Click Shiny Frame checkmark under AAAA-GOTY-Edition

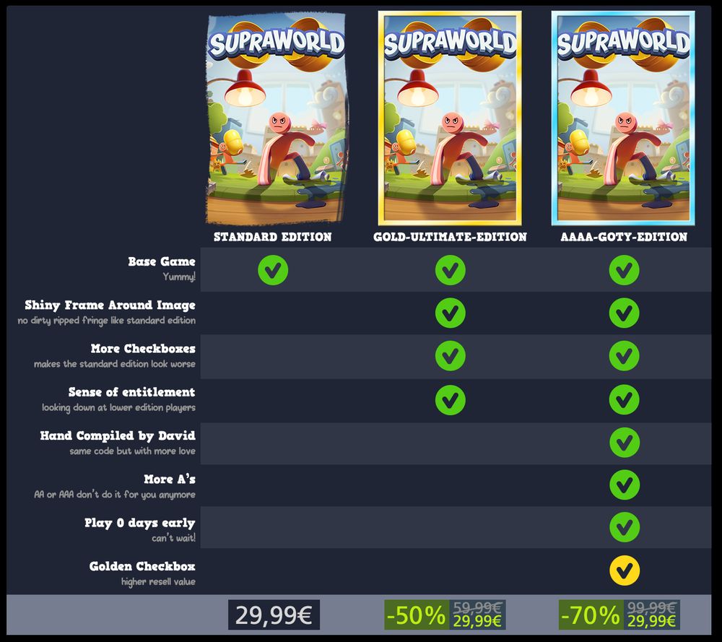coord(625,313)
